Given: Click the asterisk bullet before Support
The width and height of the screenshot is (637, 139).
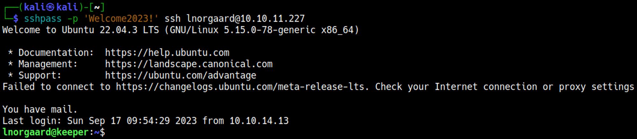Looking at the screenshot, I should pyautogui.click(x=11, y=76).
